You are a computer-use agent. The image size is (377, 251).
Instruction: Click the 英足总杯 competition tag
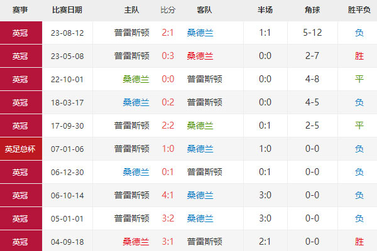coord(20,149)
